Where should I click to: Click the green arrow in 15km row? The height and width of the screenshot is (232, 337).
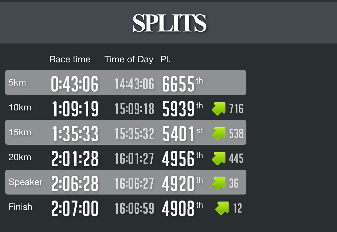tap(219, 134)
